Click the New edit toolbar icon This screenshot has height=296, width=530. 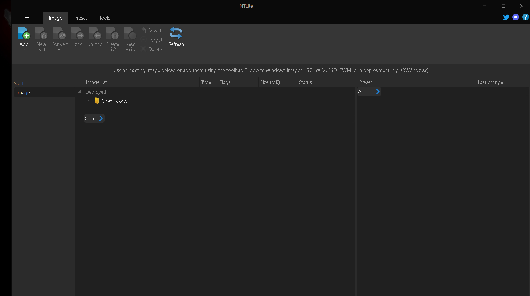(x=41, y=33)
